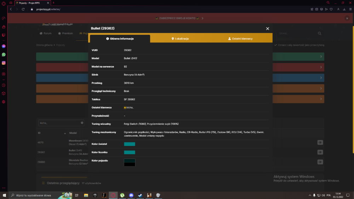Open the kicha_ last driver link
The image size is (354, 199).
click(x=130, y=108)
